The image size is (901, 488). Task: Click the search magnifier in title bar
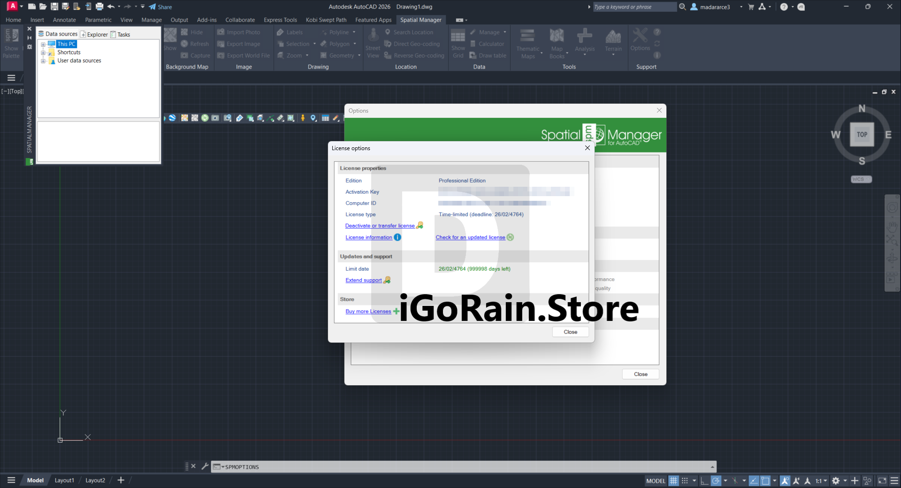click(682, 7)
